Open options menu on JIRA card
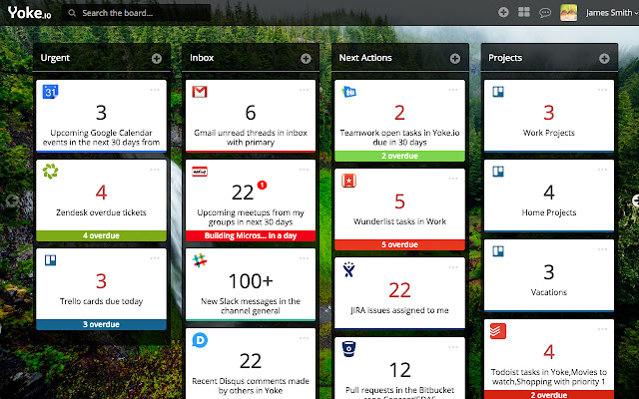This screenshot has height=399, width=639. 453,267
